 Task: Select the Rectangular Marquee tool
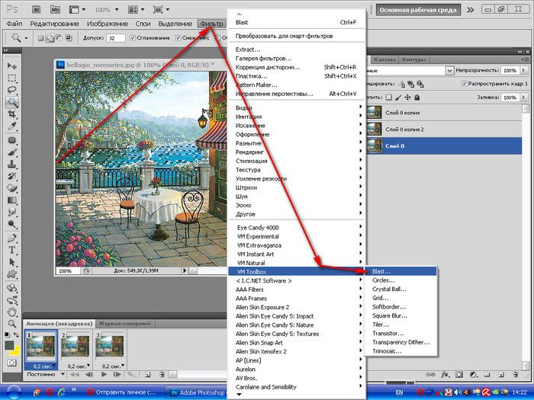pos(12,78)
